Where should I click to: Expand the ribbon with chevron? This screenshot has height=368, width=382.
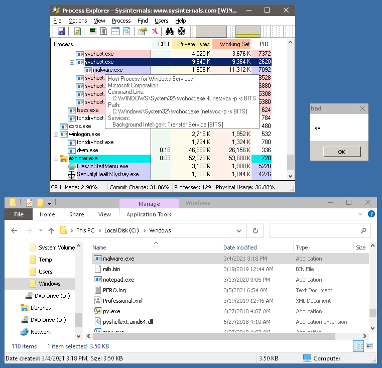[360, 214]
